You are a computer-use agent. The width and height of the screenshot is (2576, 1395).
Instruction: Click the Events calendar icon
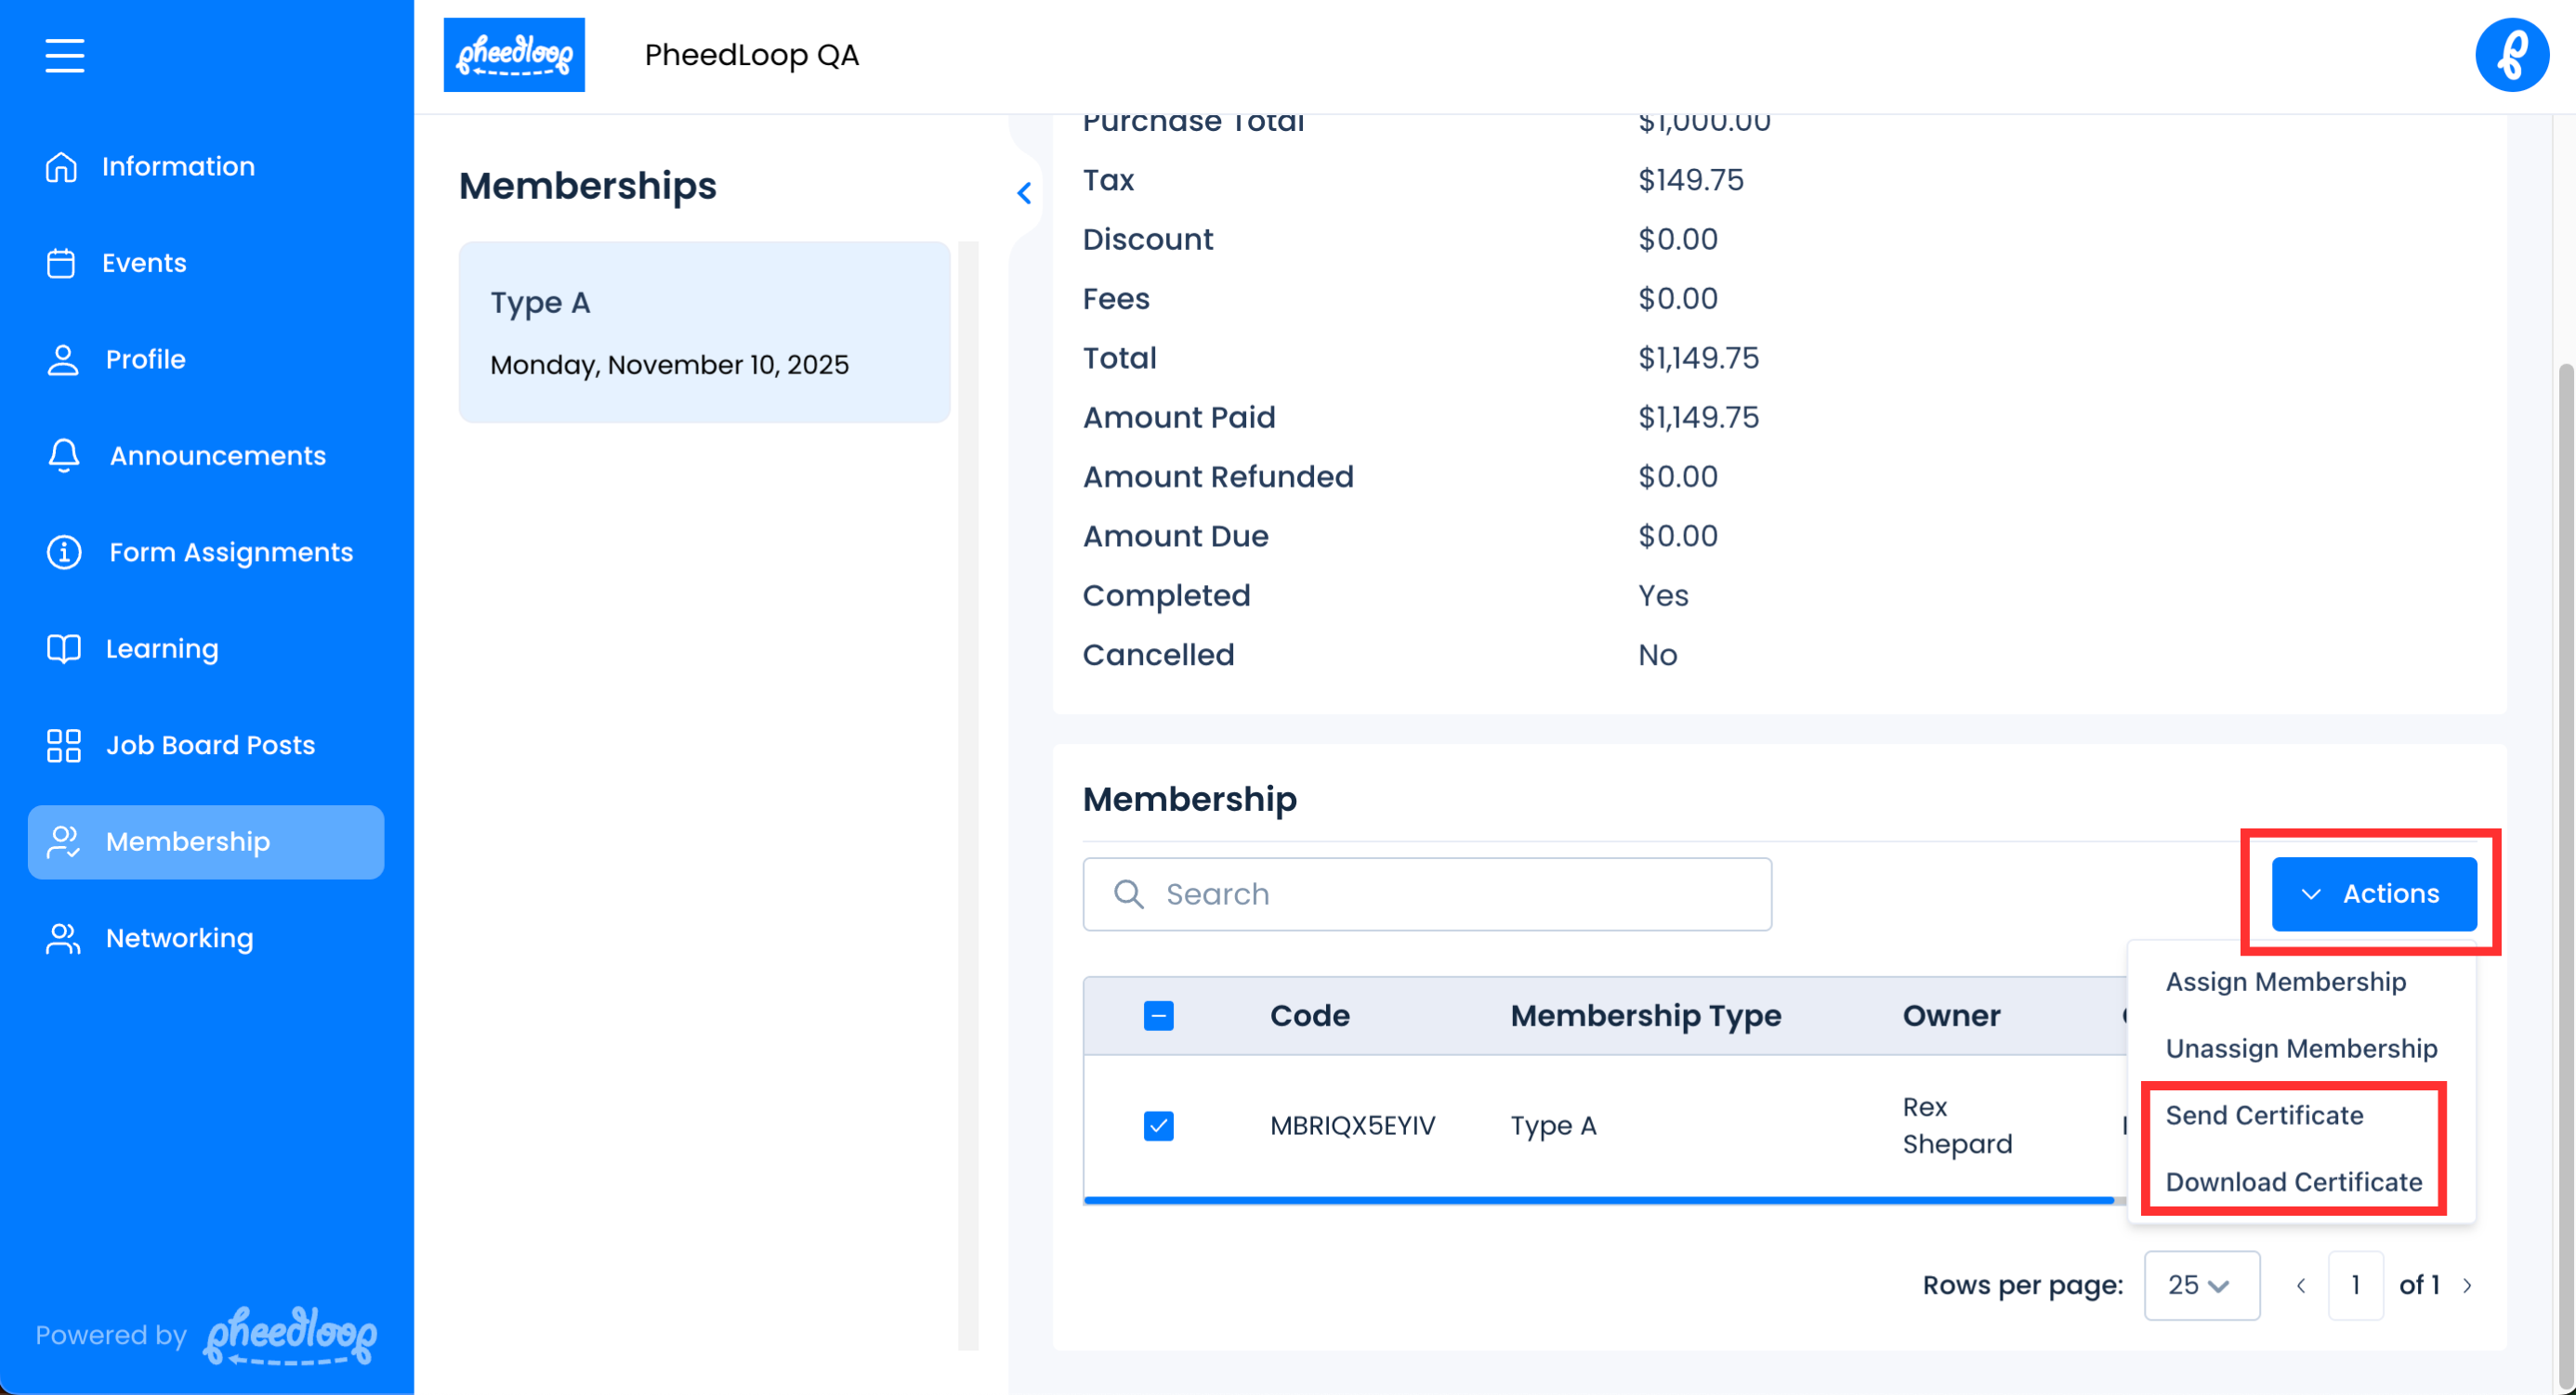[x=62, y=263]
